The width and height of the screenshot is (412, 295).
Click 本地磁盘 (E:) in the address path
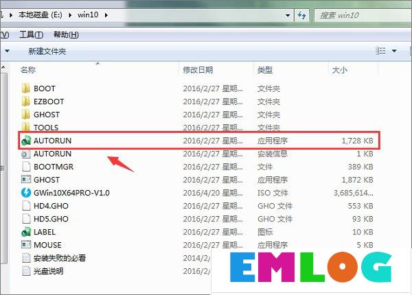click(x=41, y=15)
